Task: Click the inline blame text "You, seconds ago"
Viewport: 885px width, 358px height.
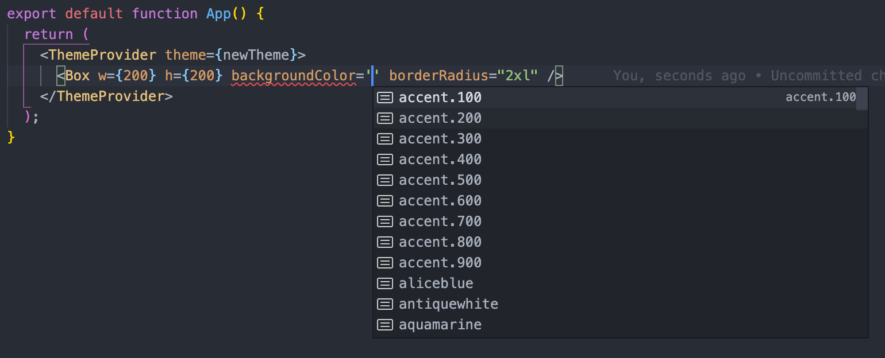Action: coord(679,76)
